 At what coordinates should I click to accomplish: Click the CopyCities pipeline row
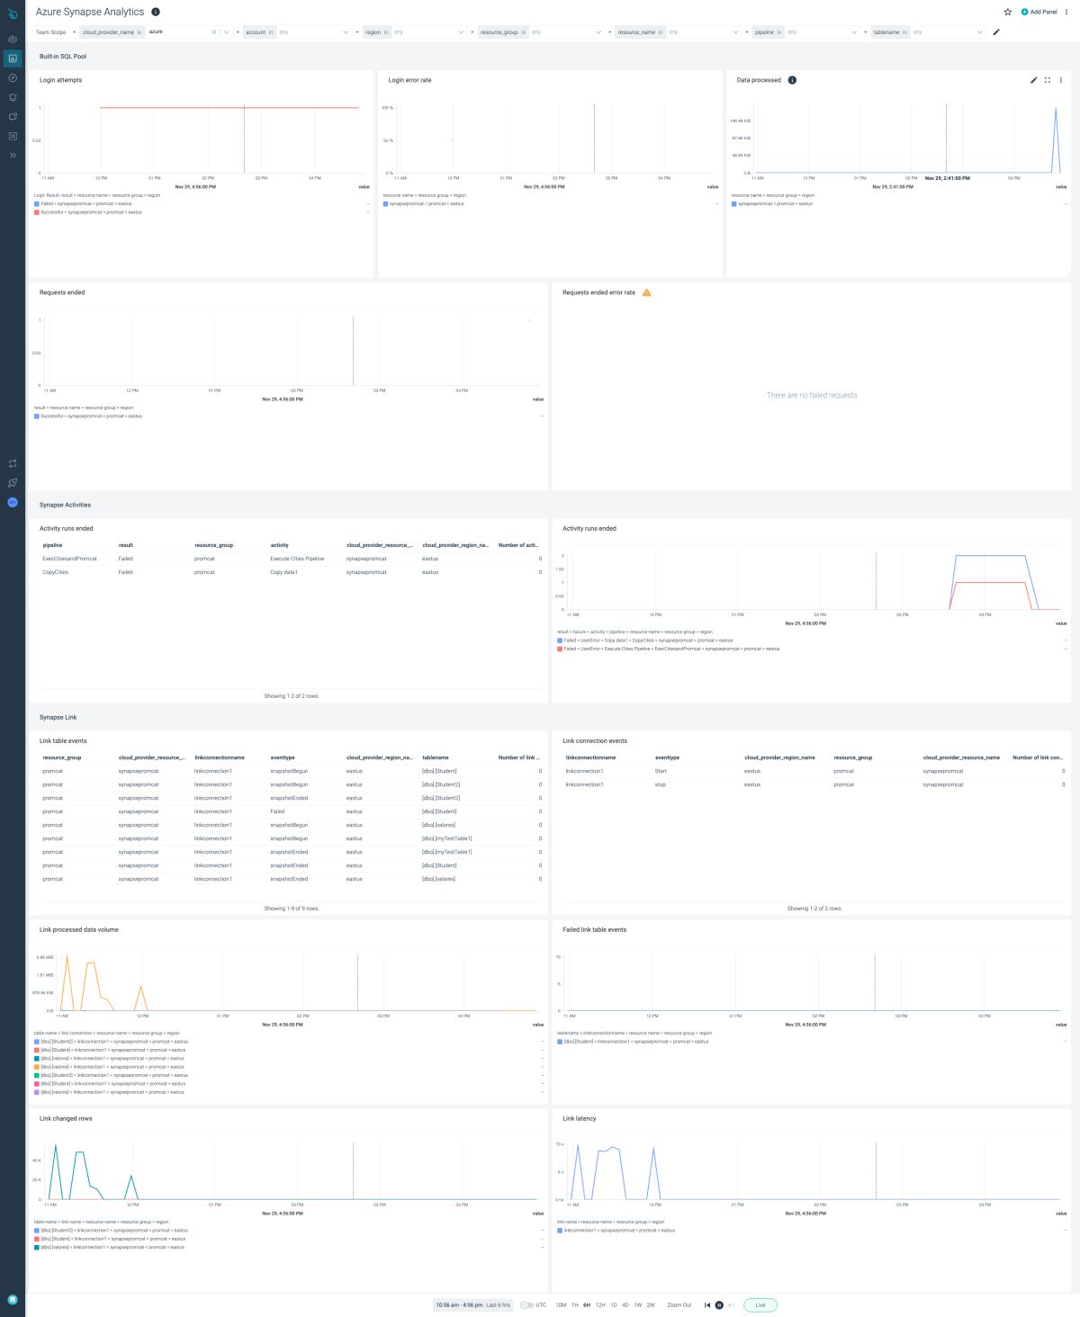coord(292,572)
